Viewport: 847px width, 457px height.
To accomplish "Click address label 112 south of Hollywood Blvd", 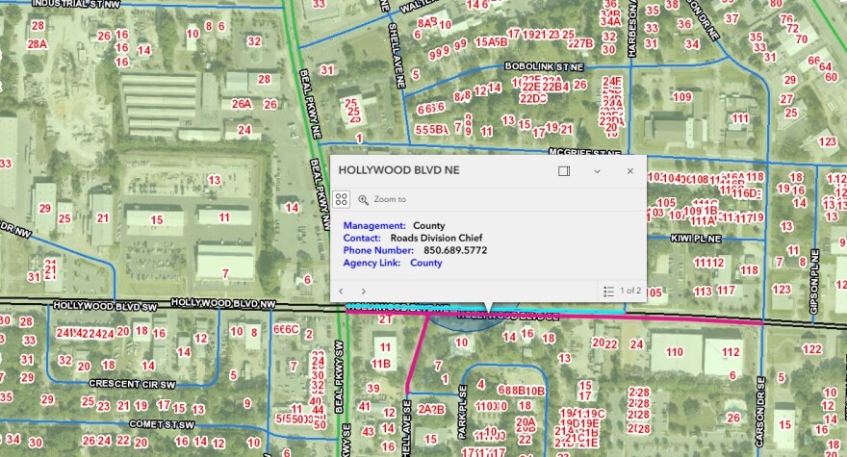I will point(731,352).
